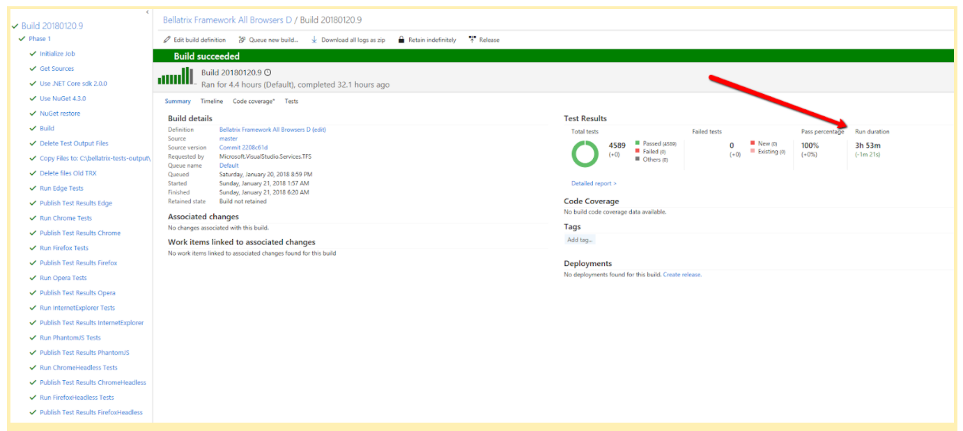Select the Phase 1 tree node
This screenshot has width=963, height=431.
pyautogui.click(x=40, y=39)
